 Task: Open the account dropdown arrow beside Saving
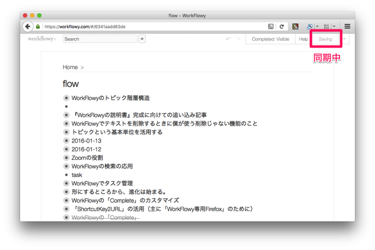[344, 39]
